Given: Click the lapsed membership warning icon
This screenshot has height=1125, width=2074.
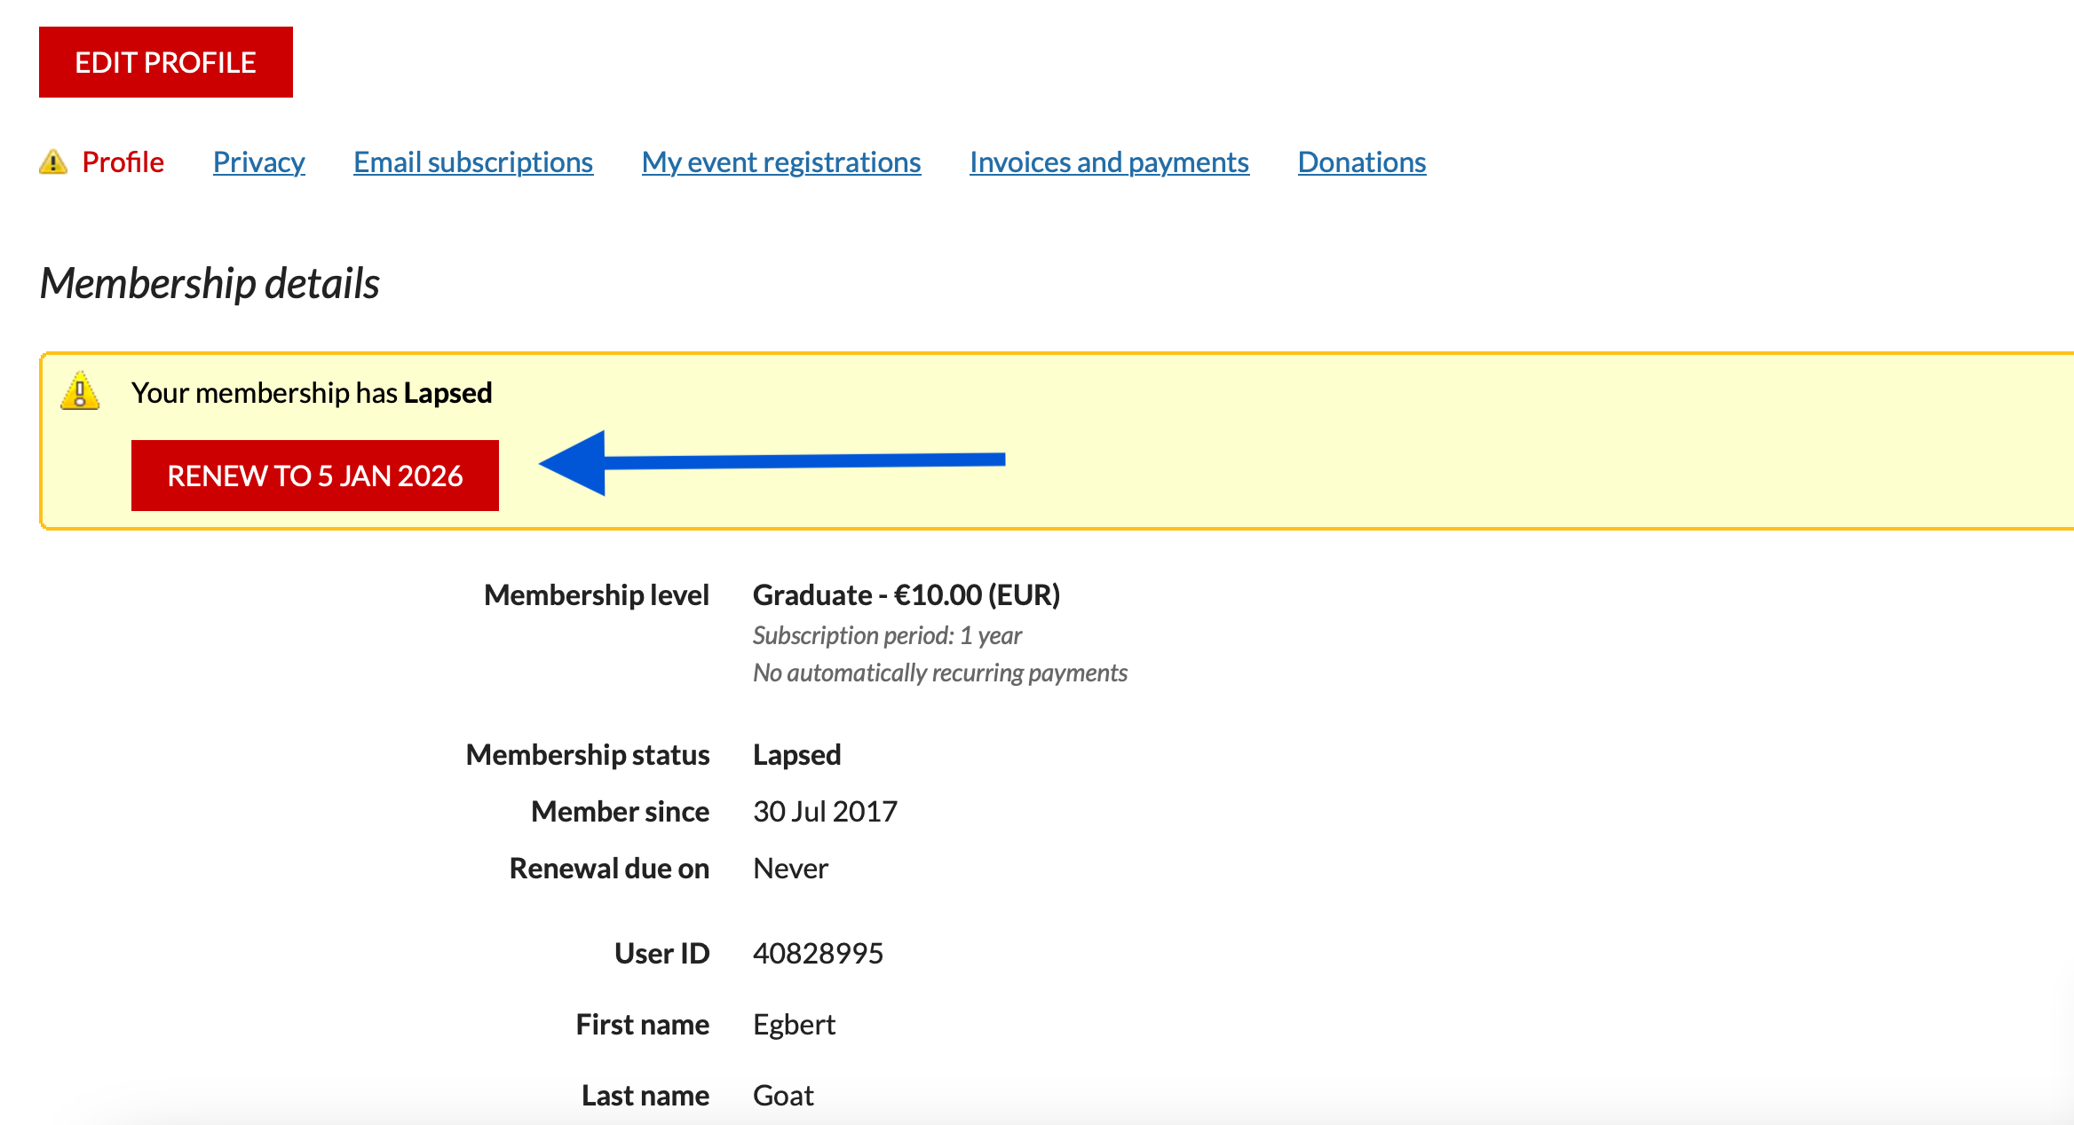Looking at the screenshot, I should click(80, 391).
